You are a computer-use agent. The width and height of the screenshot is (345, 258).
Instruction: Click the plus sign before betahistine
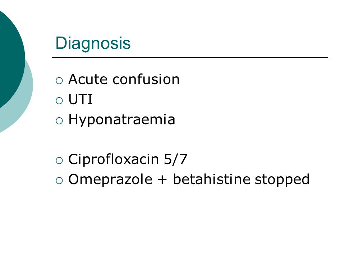[x=162, y=180]
